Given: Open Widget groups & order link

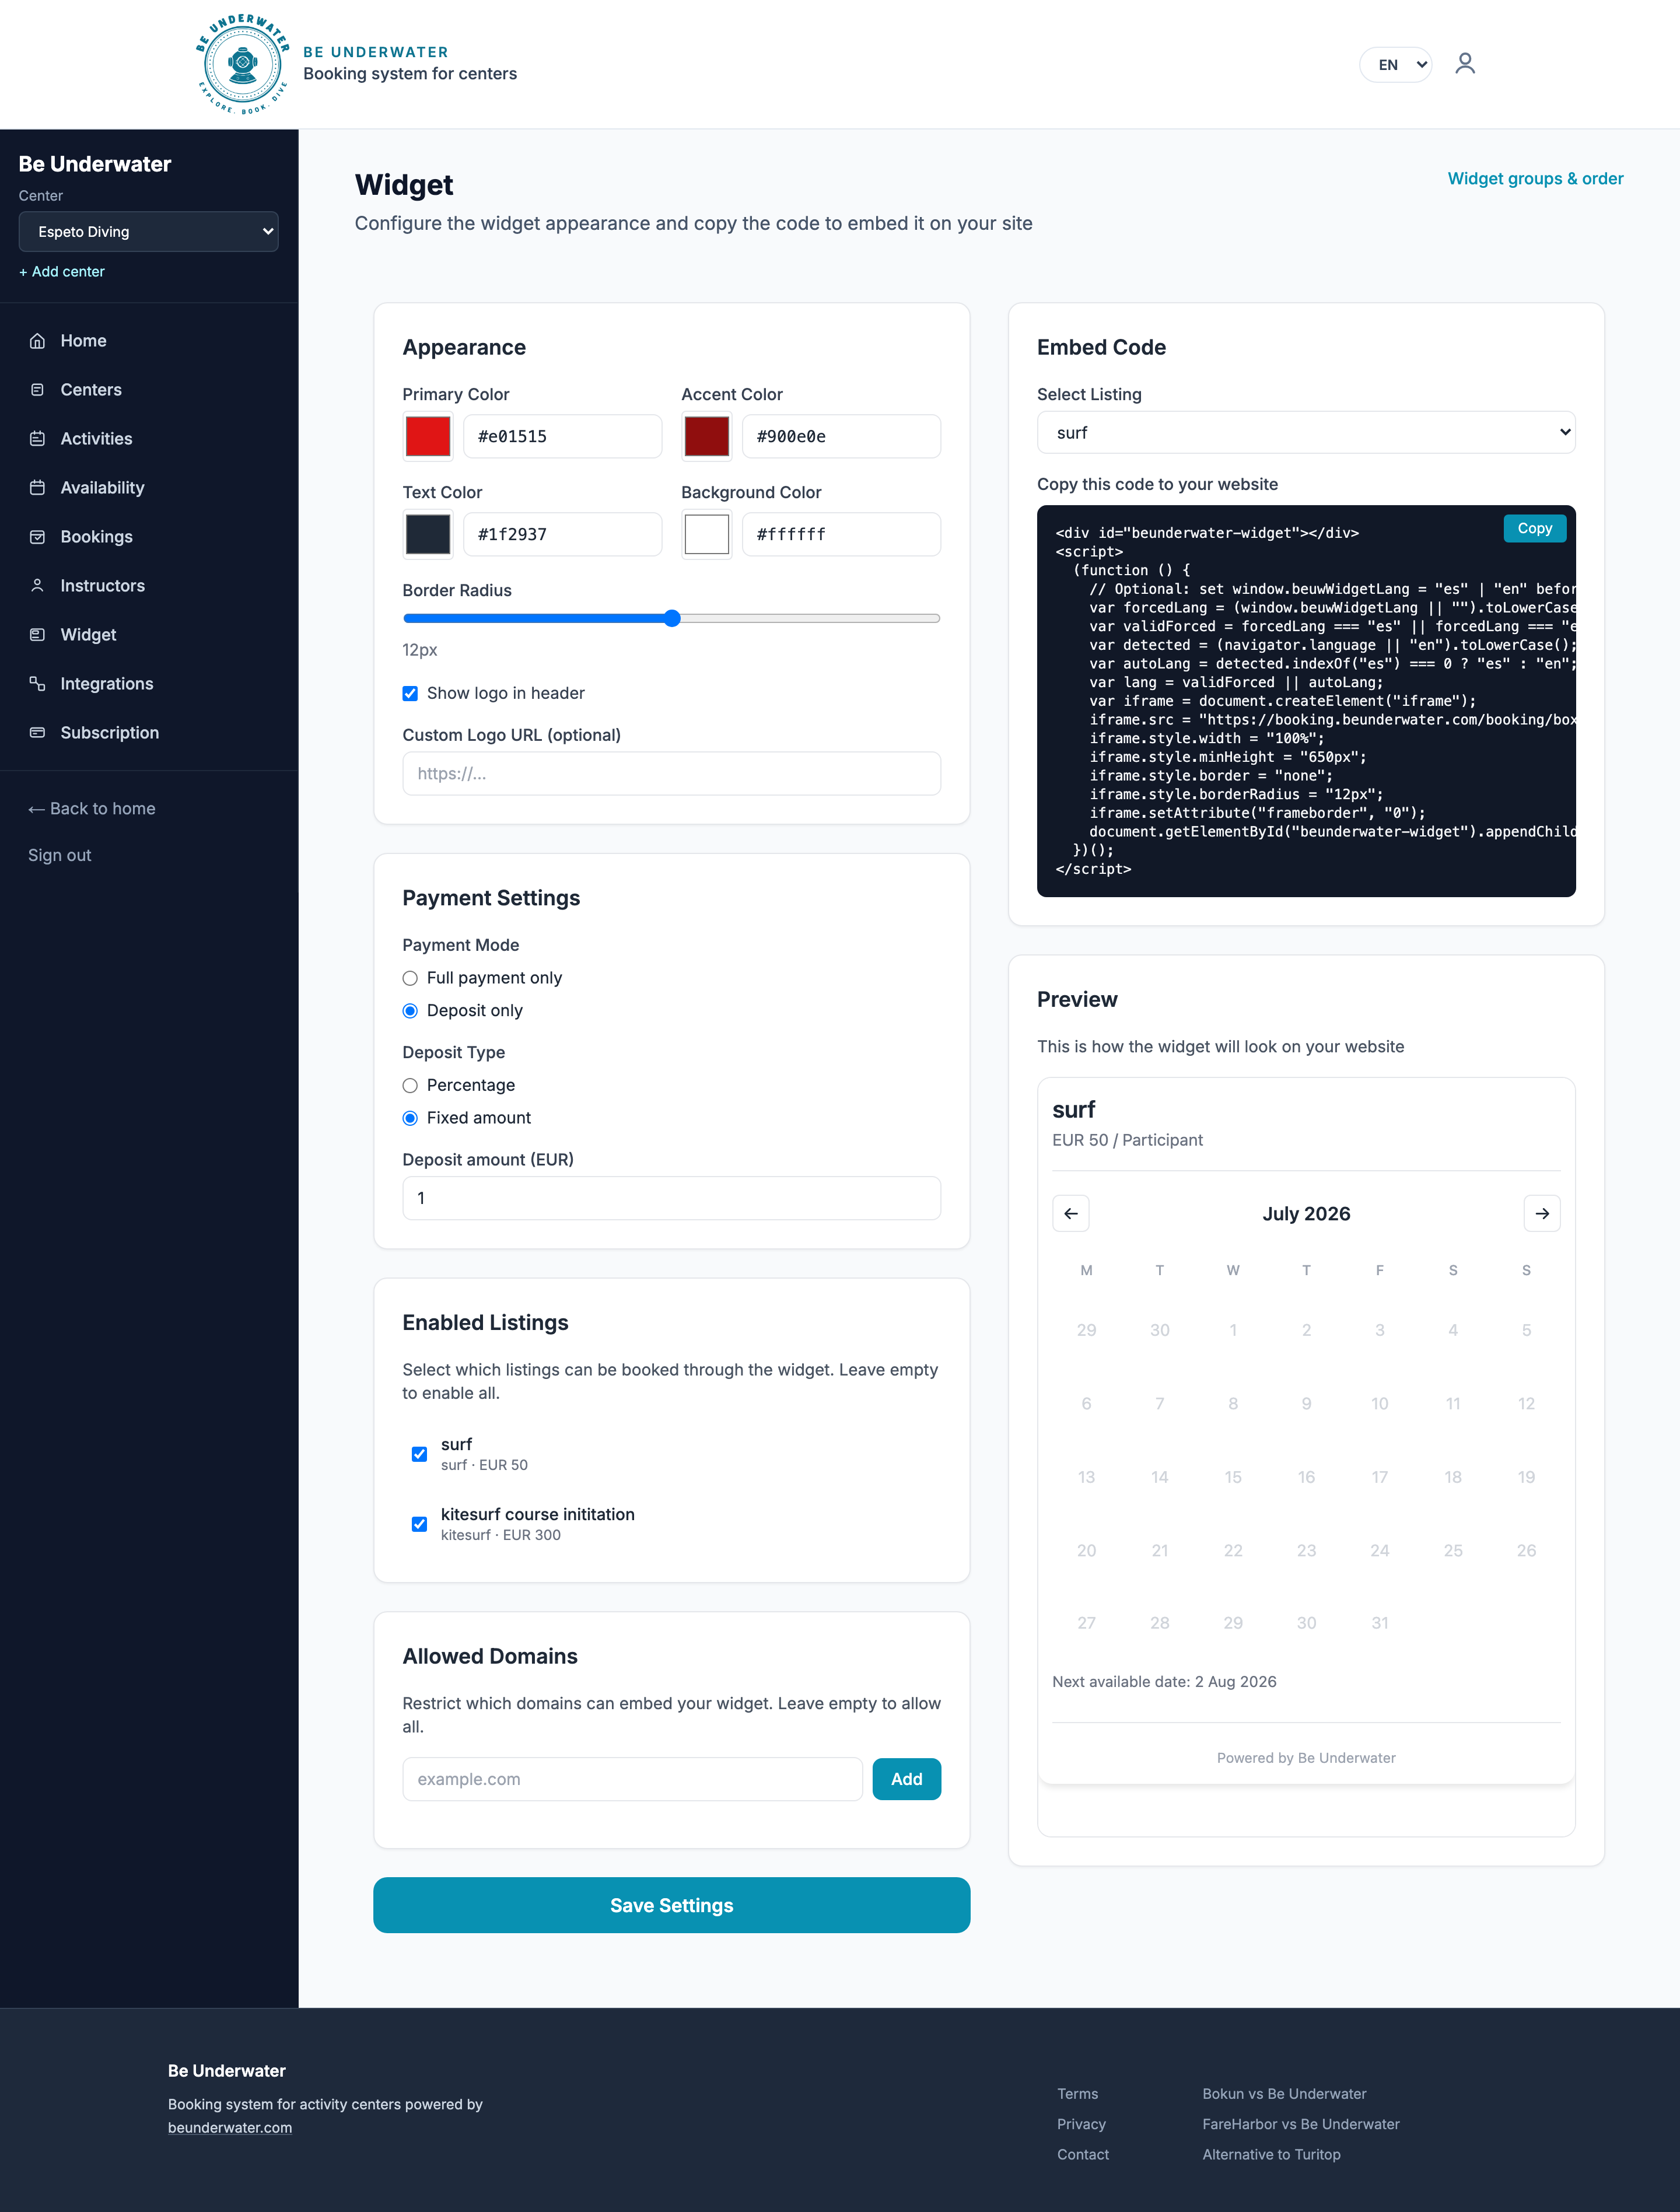Looking at the screenshot, I should (x=1535, y=179).
